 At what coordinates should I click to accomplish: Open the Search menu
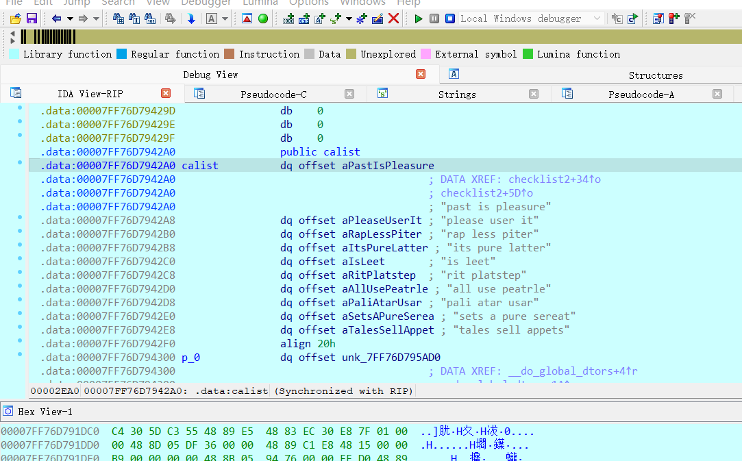pyautogui.click(x=118, y=3)
